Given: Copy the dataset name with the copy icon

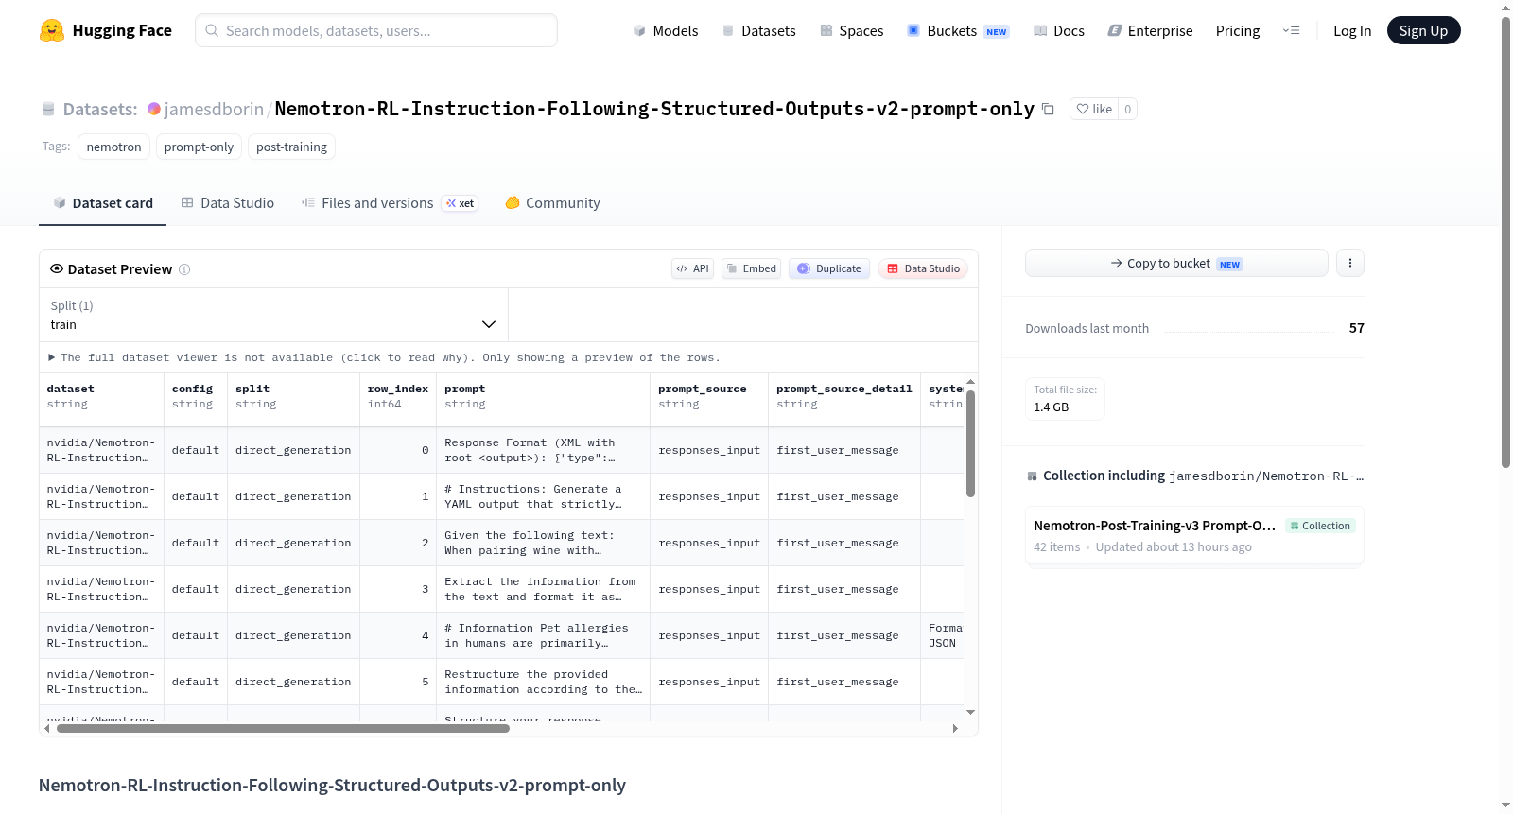Looking at the screenshot, I should 1048,109.
